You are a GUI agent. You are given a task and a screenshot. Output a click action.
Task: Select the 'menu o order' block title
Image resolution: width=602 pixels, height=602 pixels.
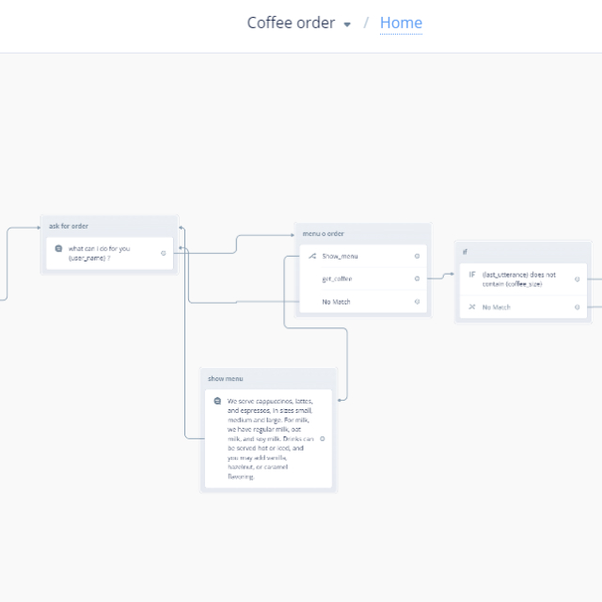[x=324, y=233]
